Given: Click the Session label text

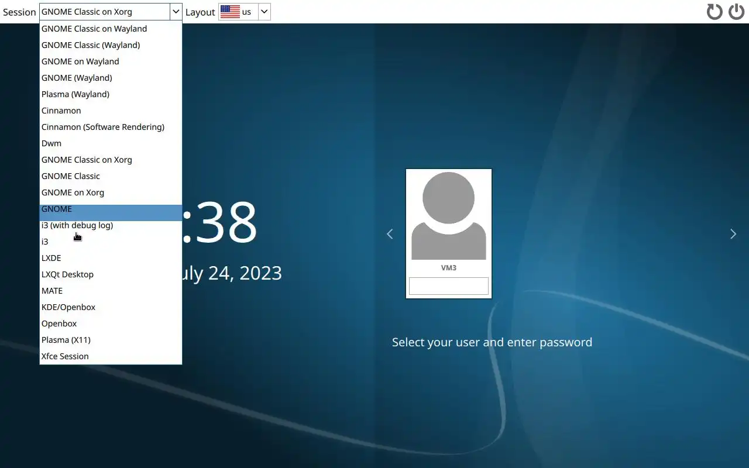Looking at the screenshot, I should click(19, 12).
